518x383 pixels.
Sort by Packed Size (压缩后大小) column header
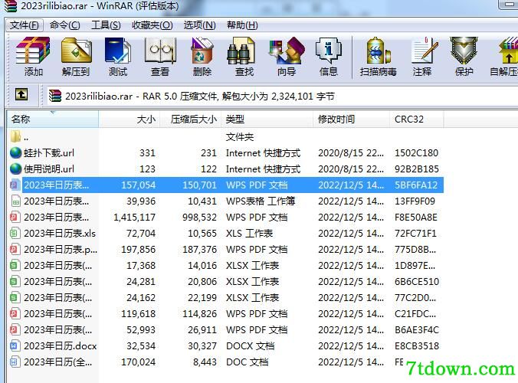pos(191,119)
